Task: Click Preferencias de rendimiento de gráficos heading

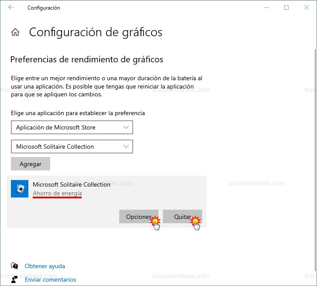Action: 87,60
